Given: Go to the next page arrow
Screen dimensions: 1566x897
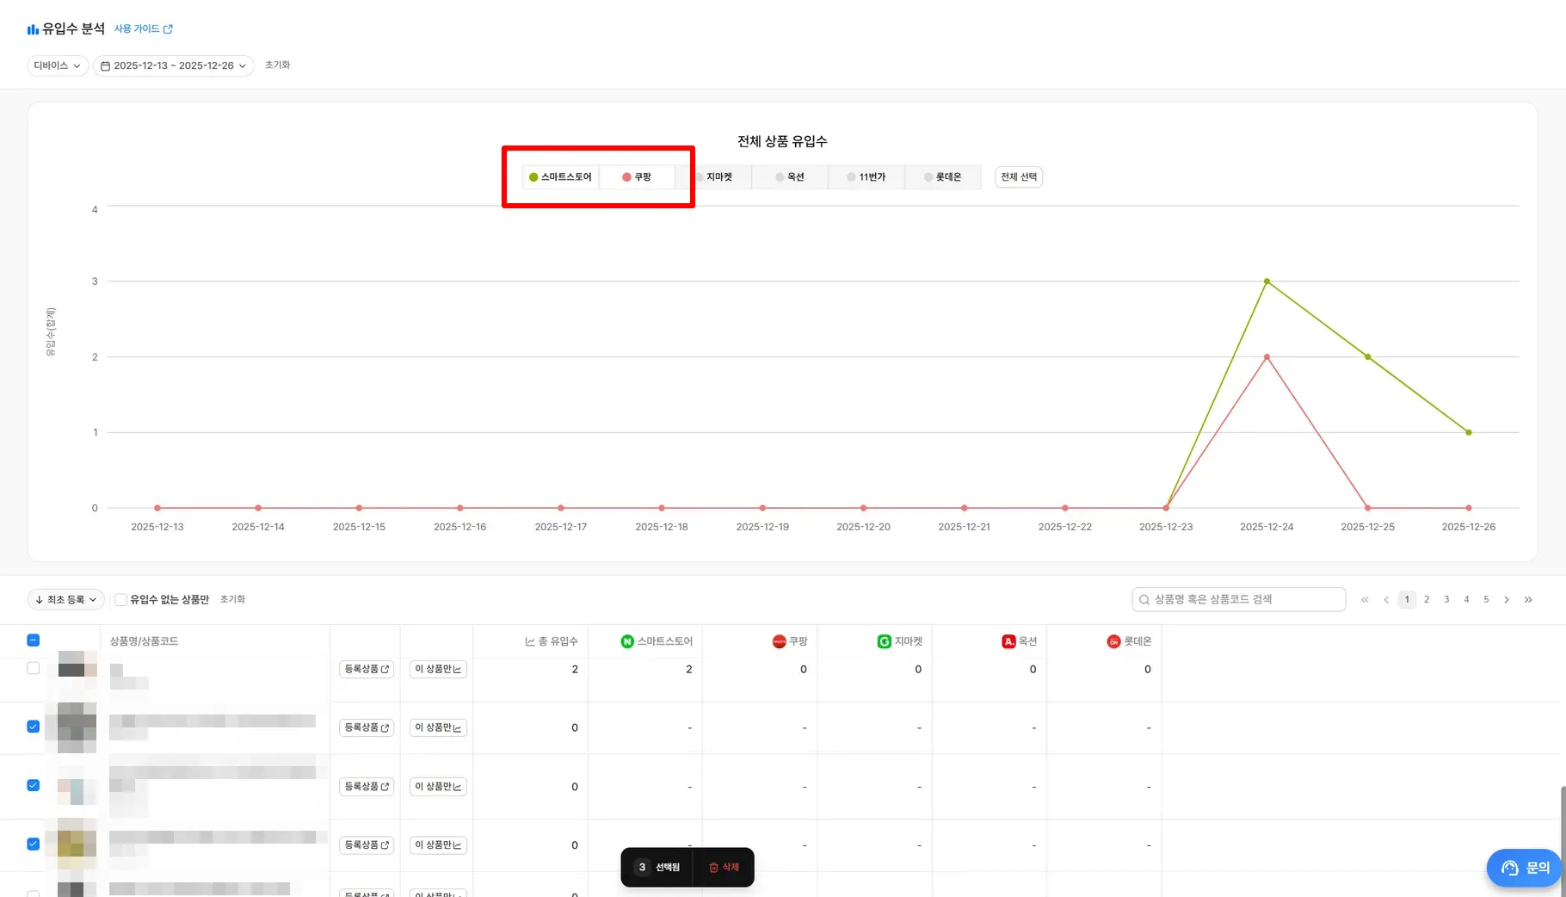Looking at the screenshot, I should tap(1507, 600).
